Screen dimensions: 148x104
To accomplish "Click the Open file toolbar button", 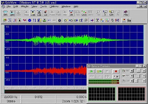I will 12,13.
